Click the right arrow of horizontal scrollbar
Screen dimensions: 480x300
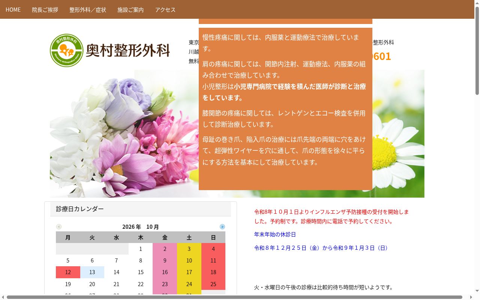(x=471, y=297)
